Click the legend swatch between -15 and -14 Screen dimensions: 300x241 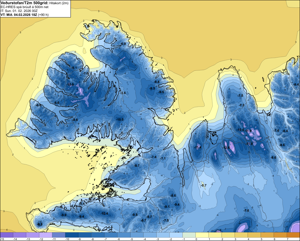click(7, 235)
